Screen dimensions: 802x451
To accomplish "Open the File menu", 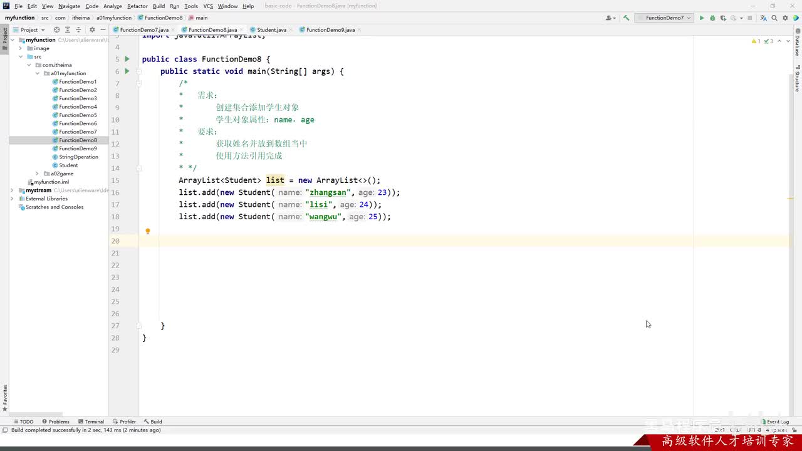I will 18,6.
